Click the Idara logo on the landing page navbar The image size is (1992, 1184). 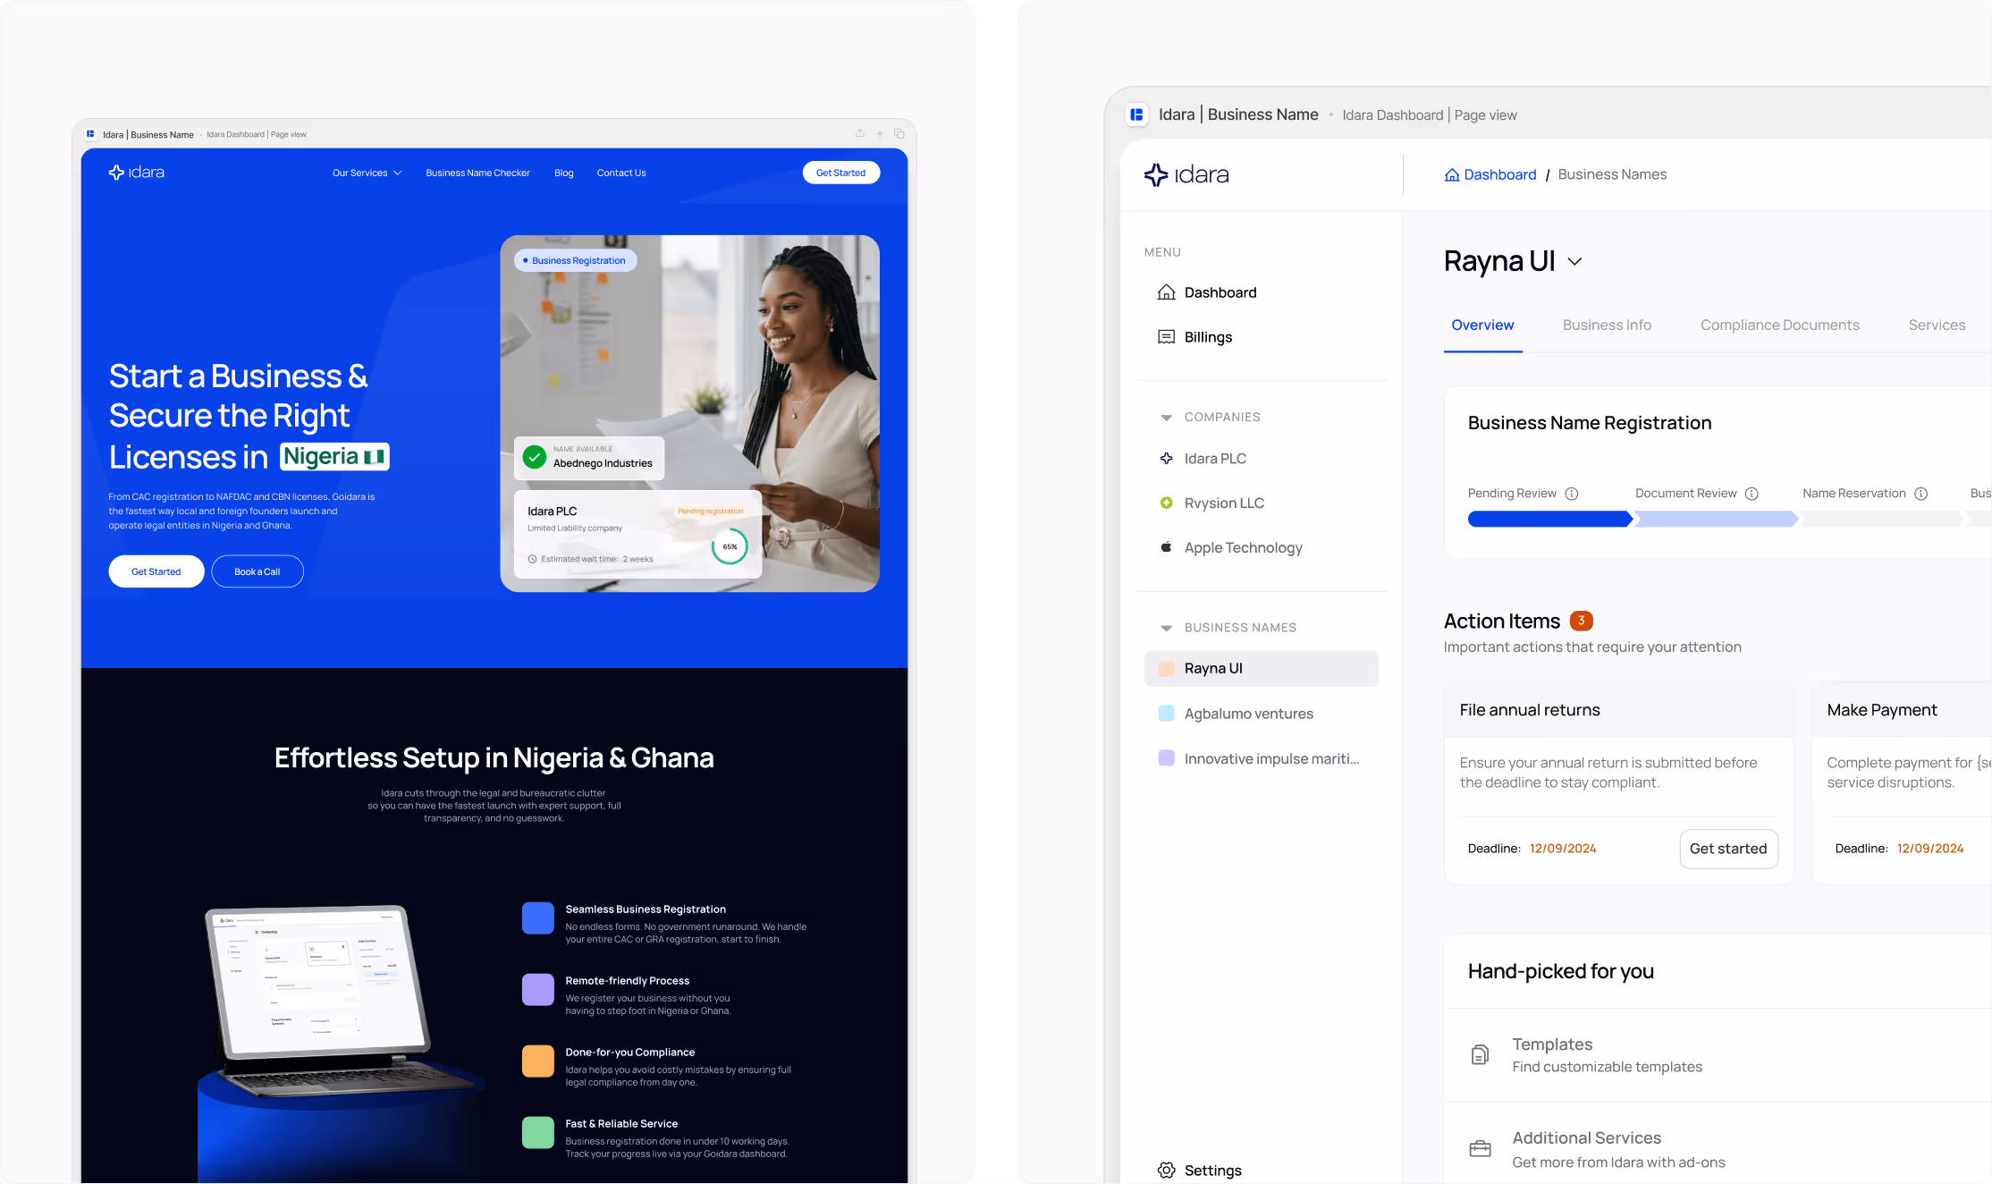tap(136, 173)
